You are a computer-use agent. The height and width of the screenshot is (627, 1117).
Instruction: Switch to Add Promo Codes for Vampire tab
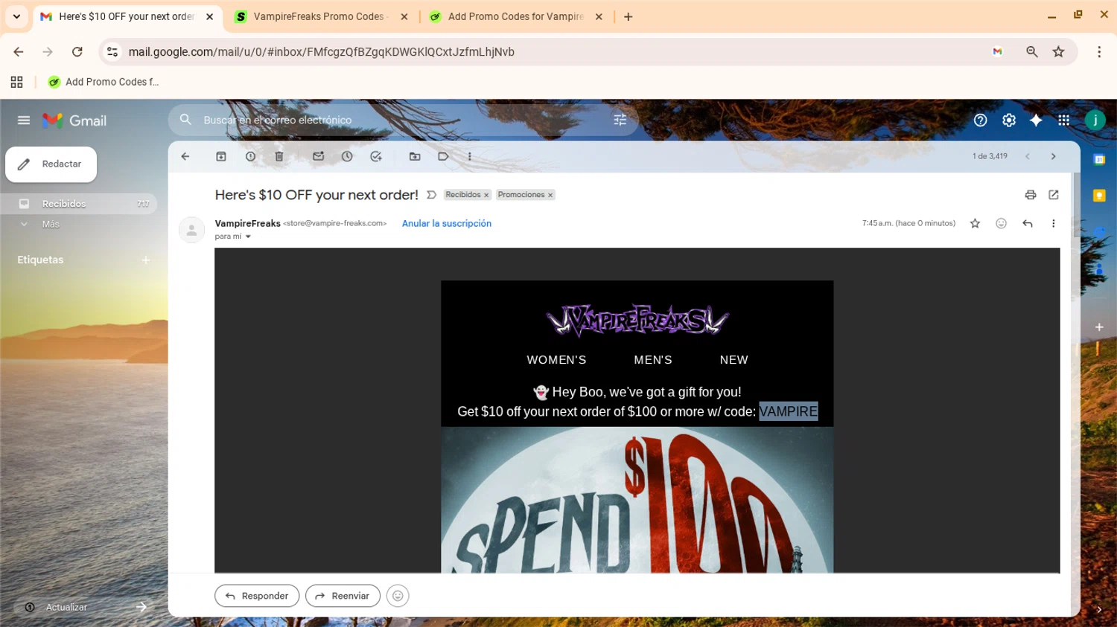click(x=515, y=16)
